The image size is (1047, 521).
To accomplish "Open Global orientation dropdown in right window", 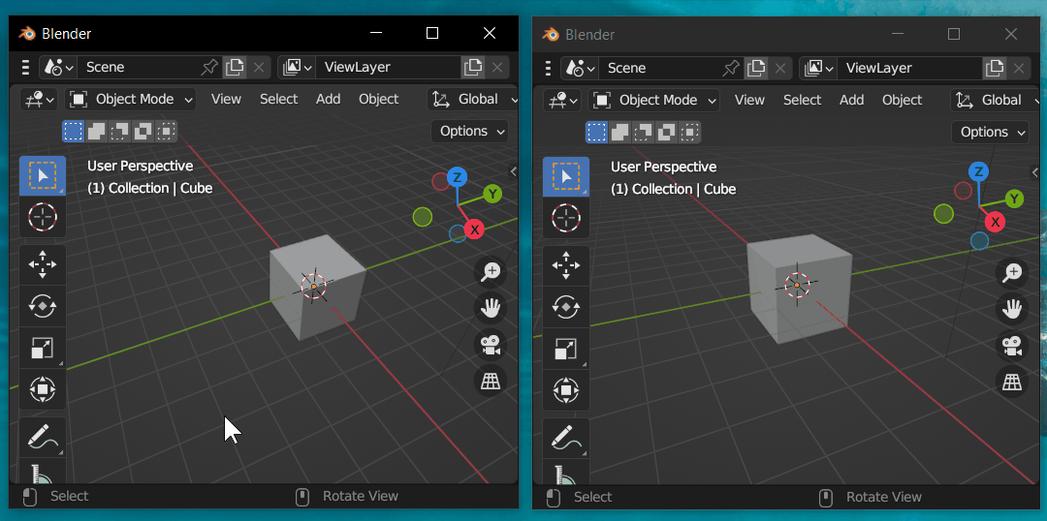I will [x=995, y=100].
